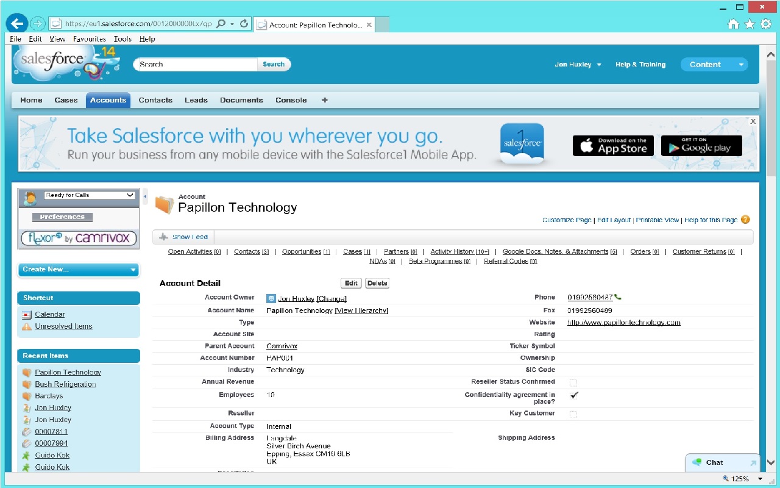Viewport: 780px width, 488px height.
Task: Click the Preferences button
Action: point(62,217)
